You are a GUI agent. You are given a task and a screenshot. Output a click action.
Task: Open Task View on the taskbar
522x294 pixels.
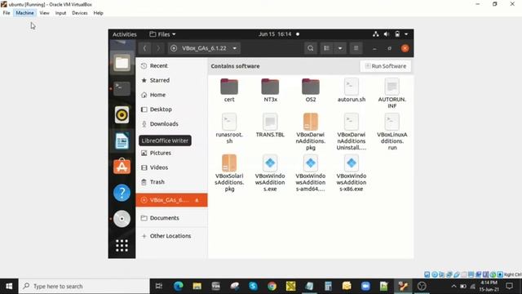tap(159, 286)
